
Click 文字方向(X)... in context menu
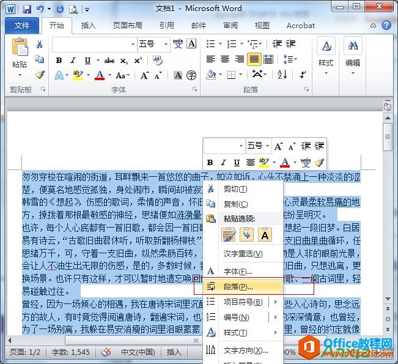pyautogui.click(x=243, y=351)
